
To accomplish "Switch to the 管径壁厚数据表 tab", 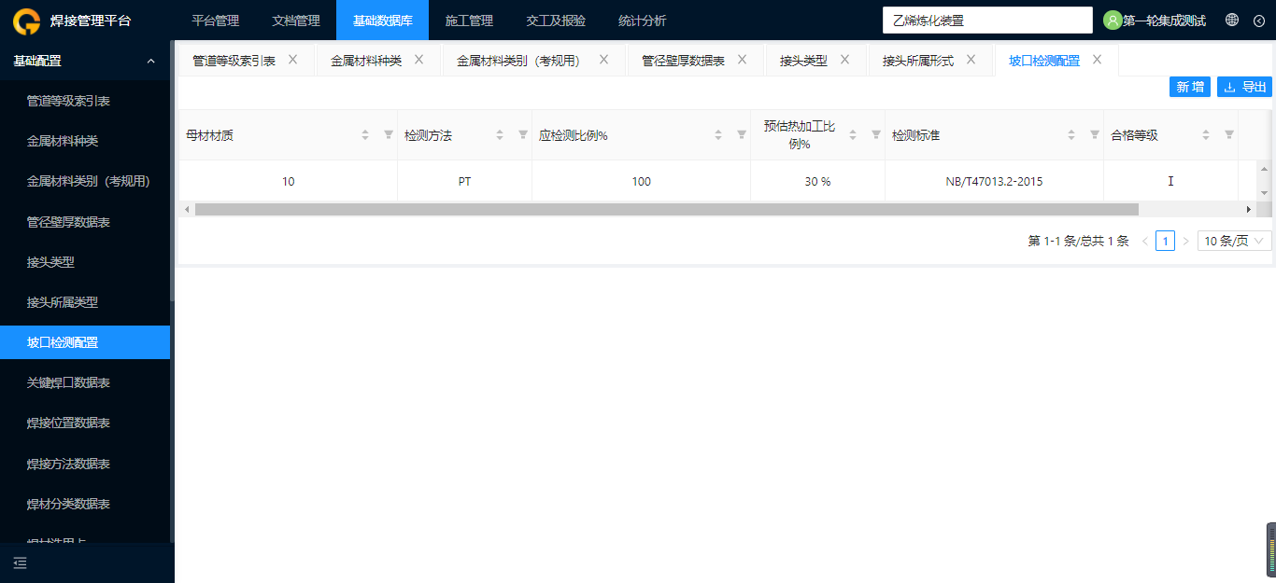I will (x=683, y=61).
